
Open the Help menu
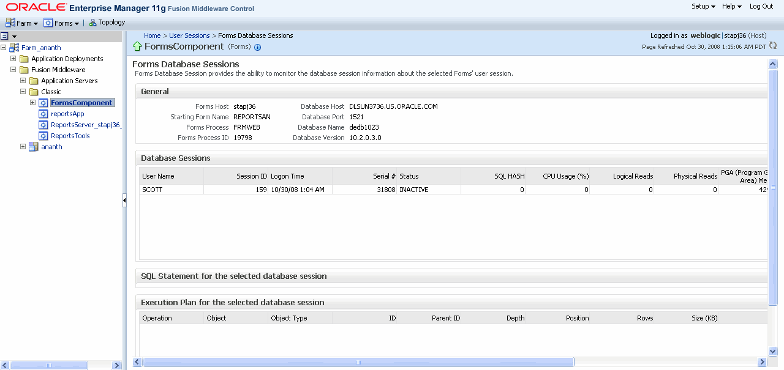731,6
